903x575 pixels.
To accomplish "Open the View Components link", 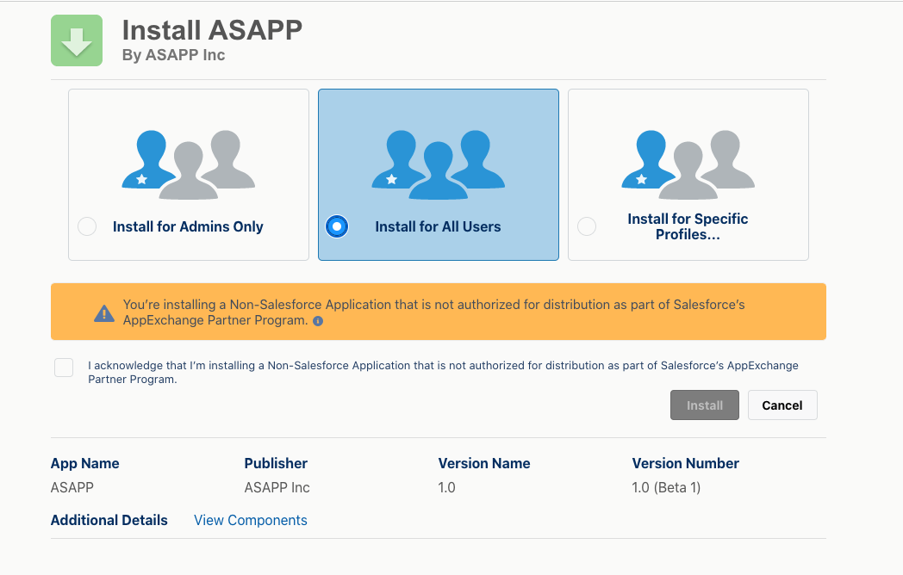I will coord(251,520).
